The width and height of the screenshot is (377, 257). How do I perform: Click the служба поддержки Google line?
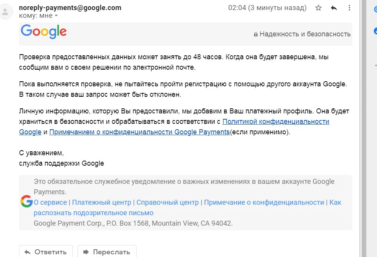(62, 163)
